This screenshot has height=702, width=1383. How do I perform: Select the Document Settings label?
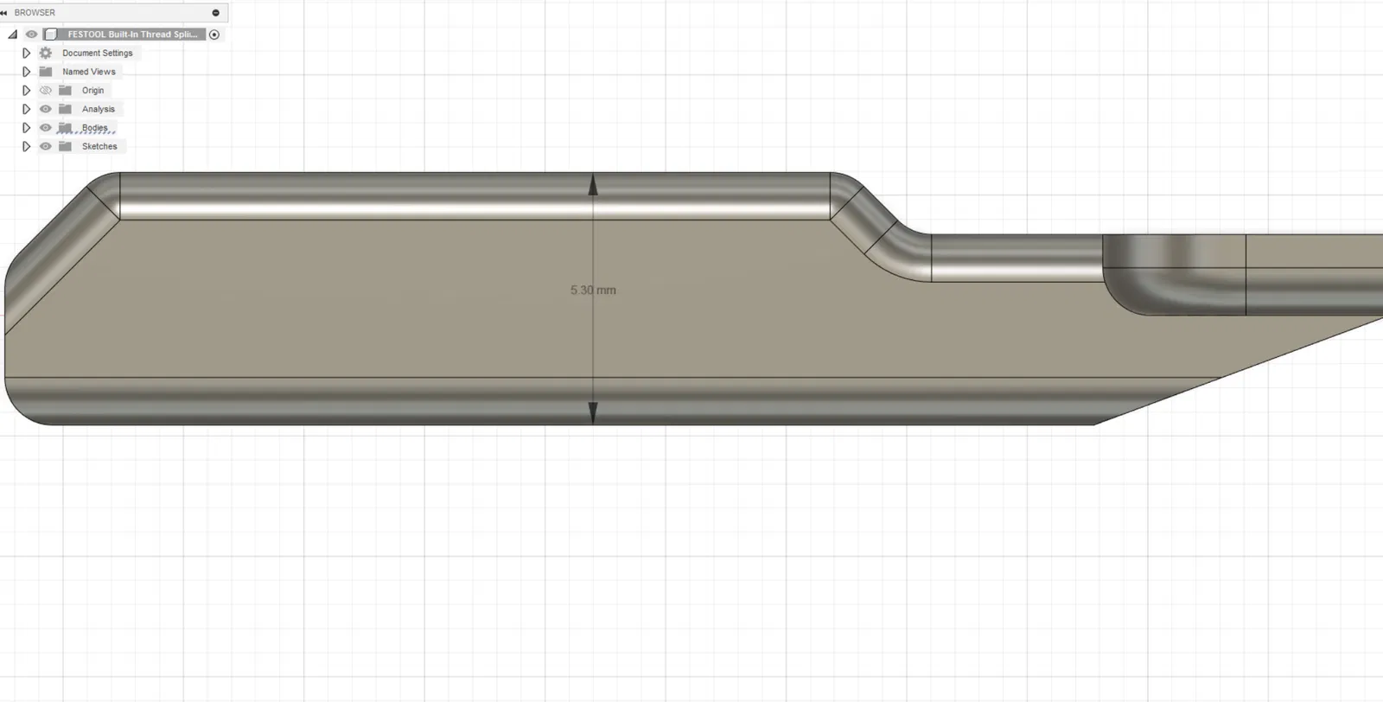(x=98, y=53)
